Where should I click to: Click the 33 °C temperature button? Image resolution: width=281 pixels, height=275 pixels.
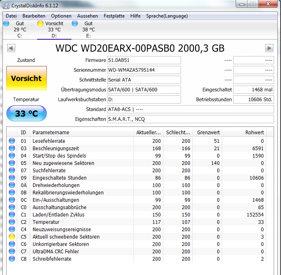coord(27,113)
